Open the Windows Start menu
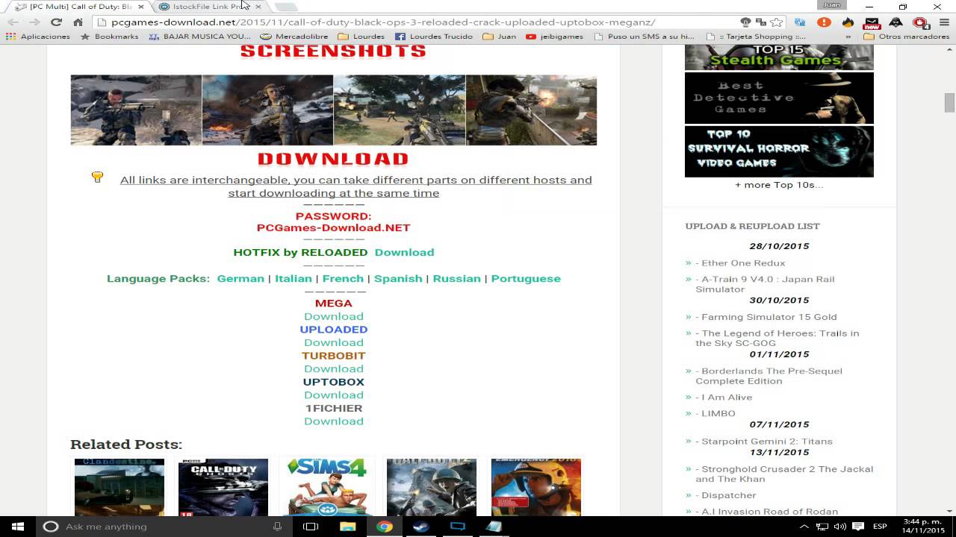Image resolution: width=956 pixels, height=537 pixels. tap(18, 527)
